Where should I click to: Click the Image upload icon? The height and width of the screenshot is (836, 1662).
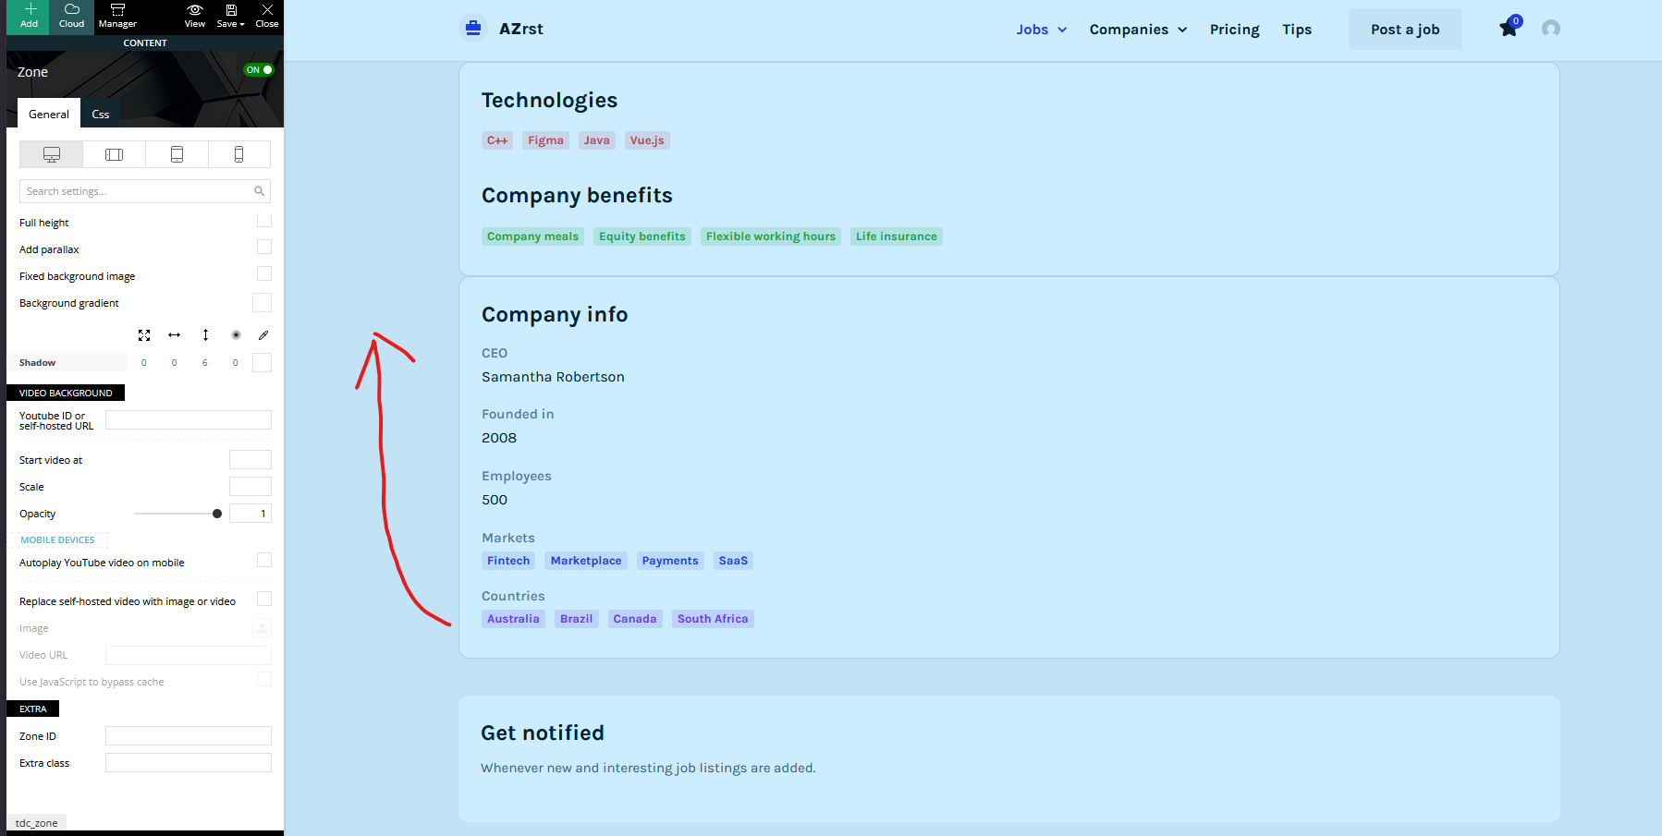[263, 628]
